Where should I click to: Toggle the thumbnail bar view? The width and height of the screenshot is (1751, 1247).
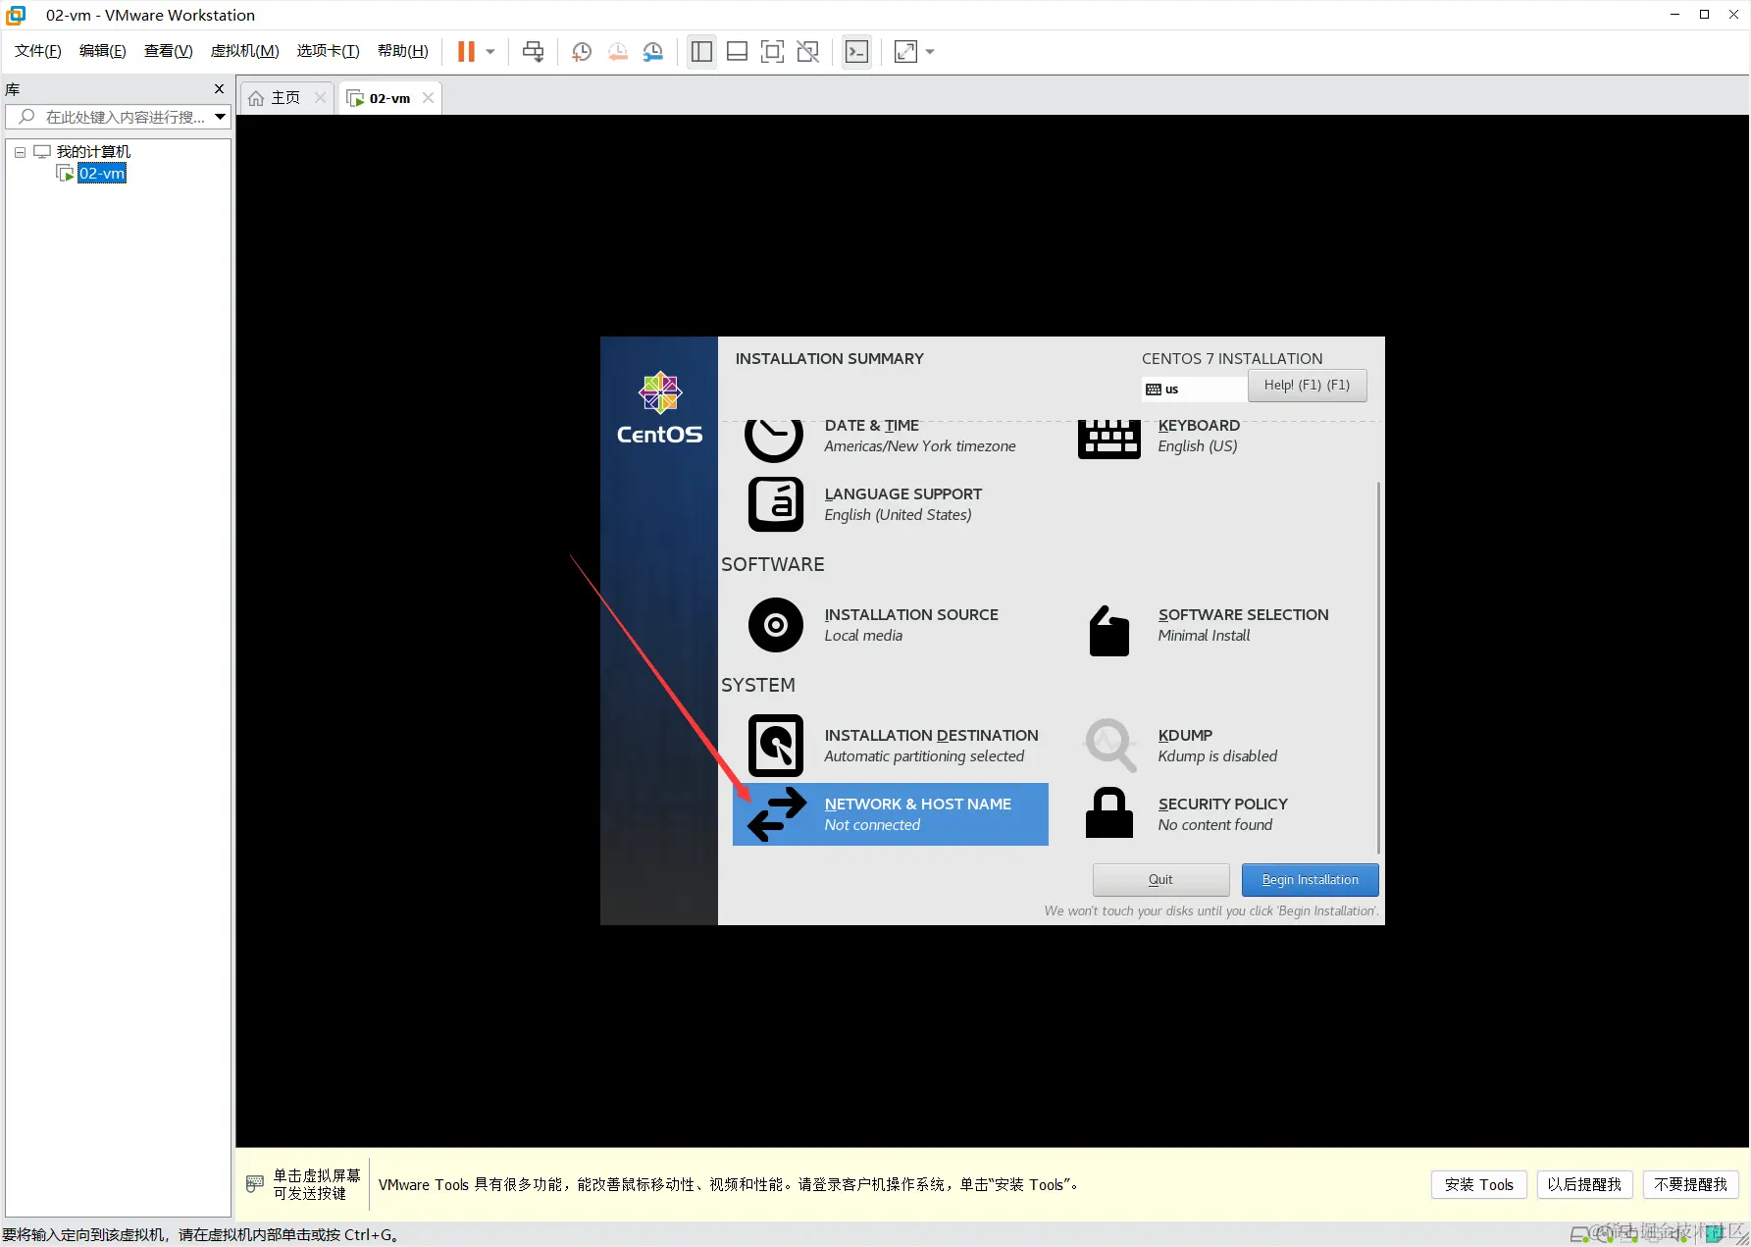tap(737, 52)
